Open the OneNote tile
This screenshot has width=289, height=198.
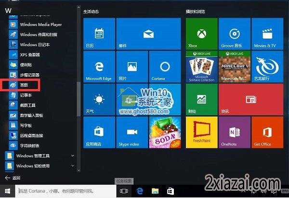pyautogui.click(x=235, y=132)
